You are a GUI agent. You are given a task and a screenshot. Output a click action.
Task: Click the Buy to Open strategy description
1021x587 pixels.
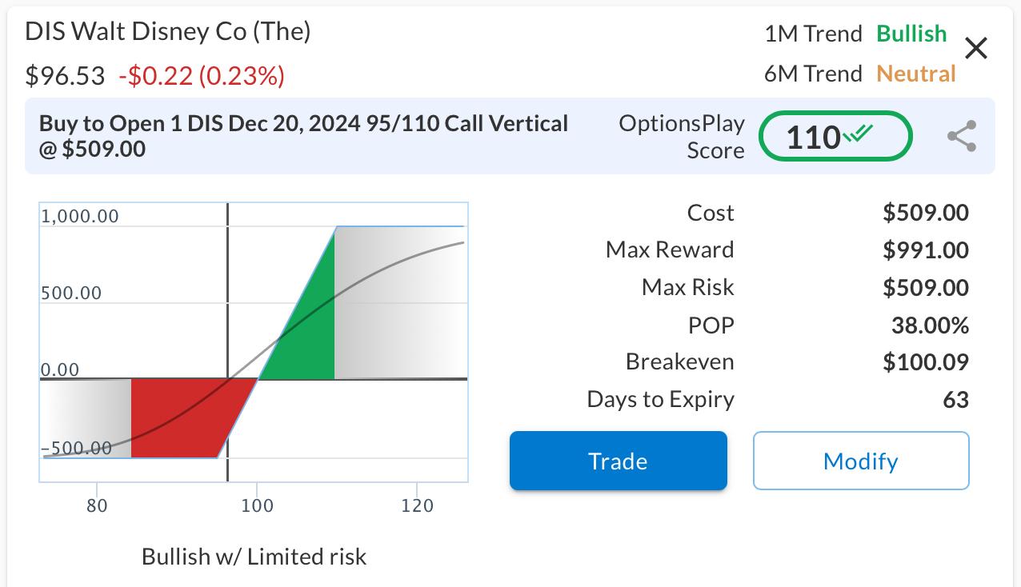coord(304,136)
